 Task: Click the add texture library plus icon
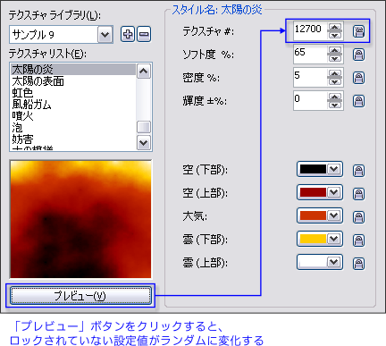128,34
